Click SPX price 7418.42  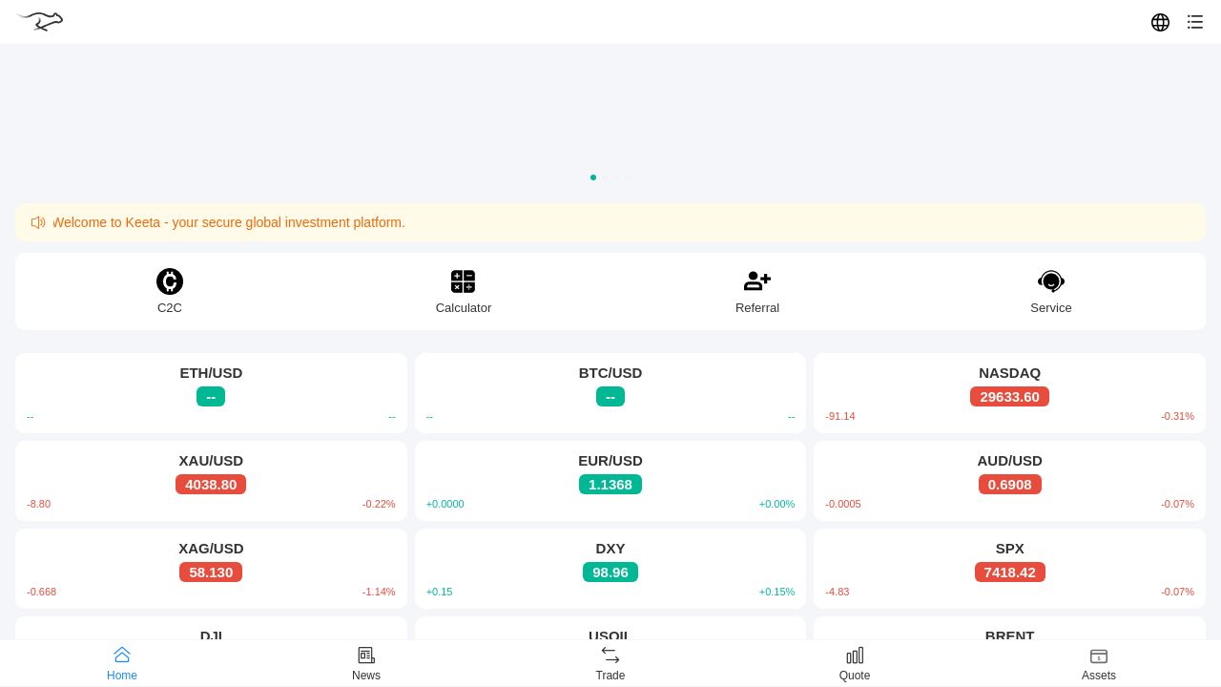(1009, 572)
